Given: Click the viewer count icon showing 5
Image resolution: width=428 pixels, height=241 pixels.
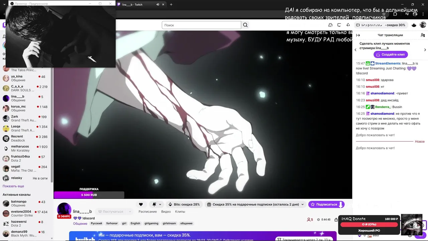Looking at the screenshot, I should [310, 220].
